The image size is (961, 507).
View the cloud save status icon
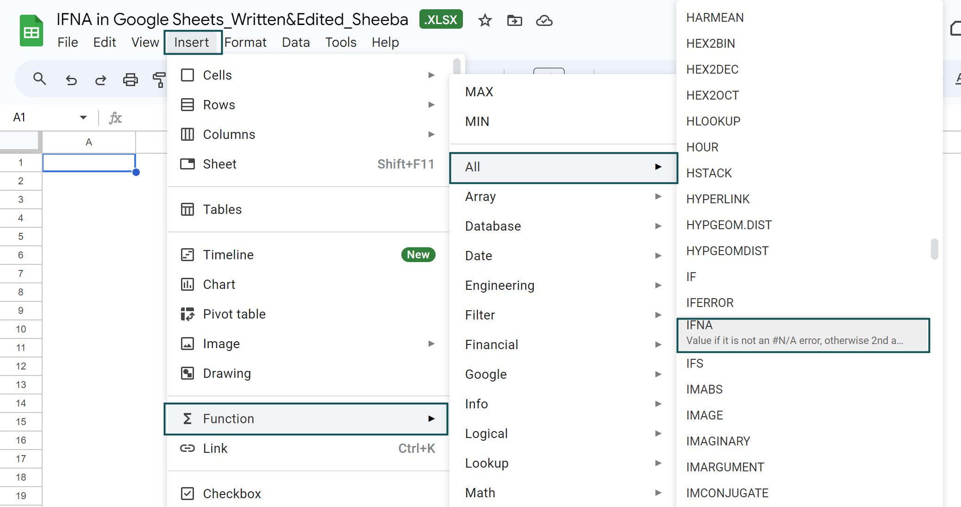click(x=544, y=20)
